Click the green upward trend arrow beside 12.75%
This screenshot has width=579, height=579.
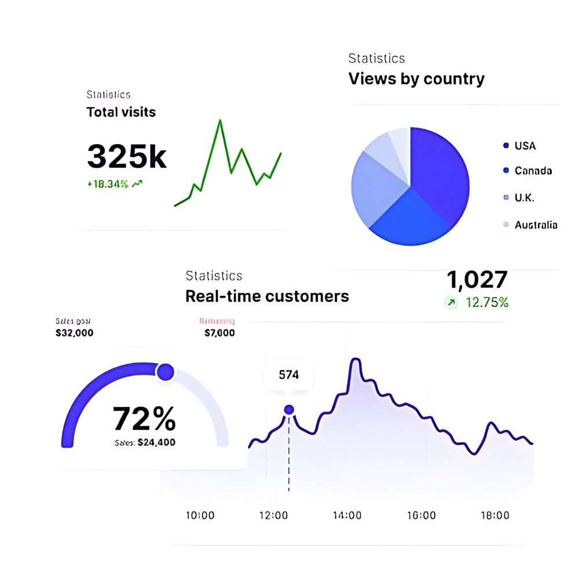[452, 302]
